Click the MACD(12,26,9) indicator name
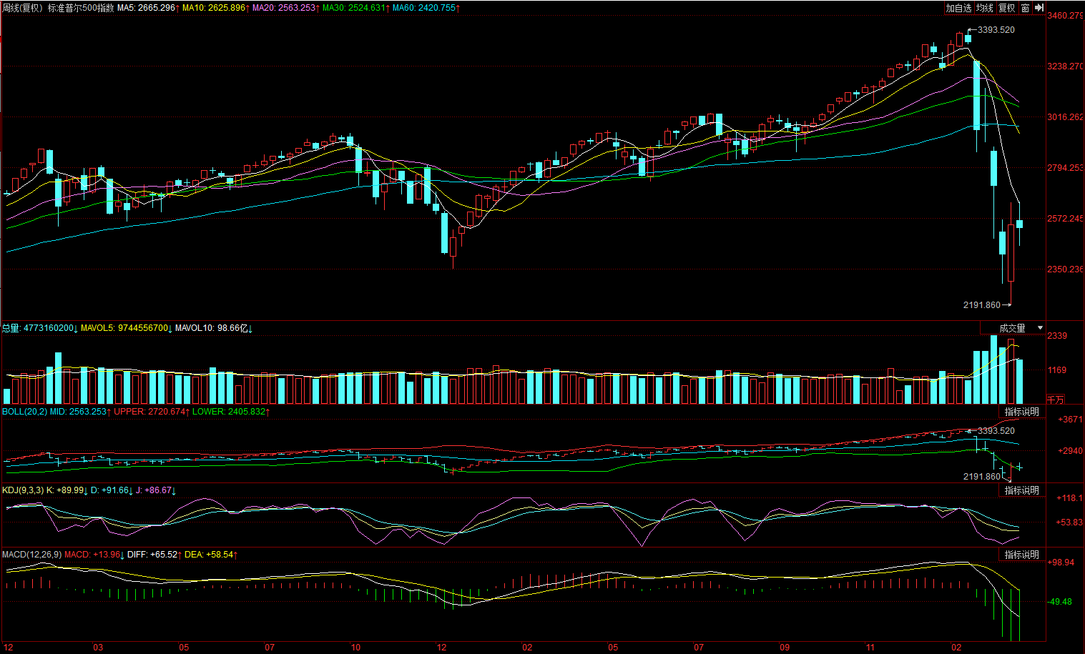 click(x=32, y=555)
